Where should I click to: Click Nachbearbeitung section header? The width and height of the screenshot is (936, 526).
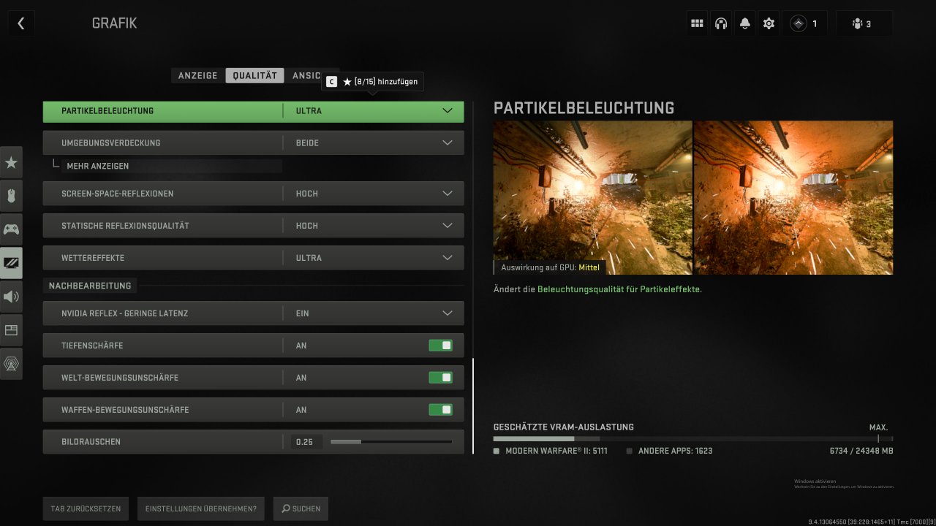pyautogui.click(x=90, y=286)
